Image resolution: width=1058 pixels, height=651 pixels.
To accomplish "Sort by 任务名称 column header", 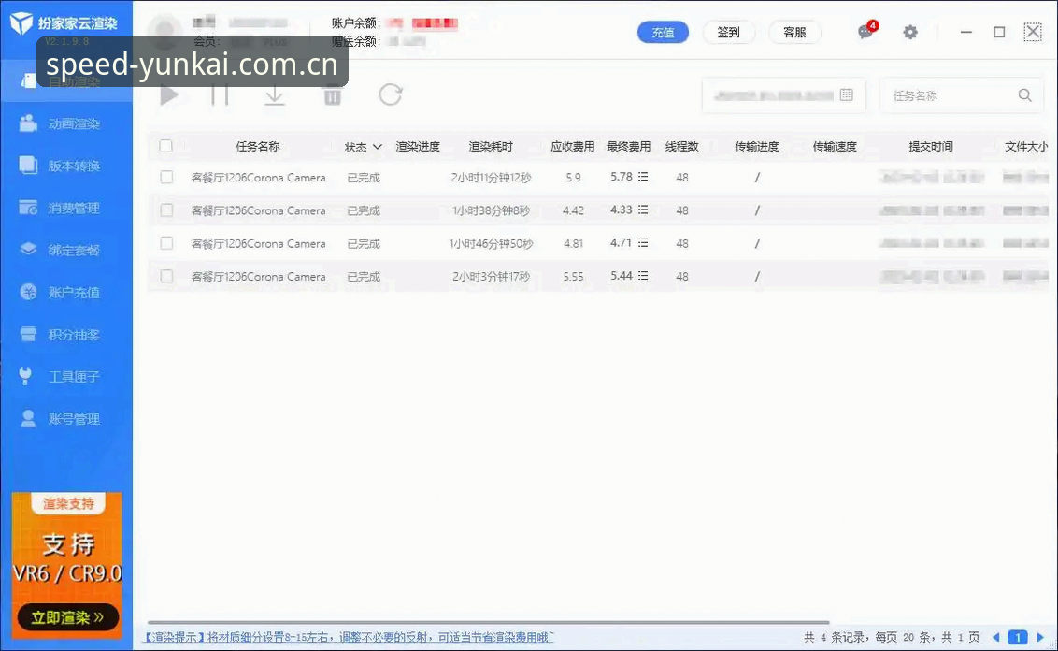I will coord(258,147).
